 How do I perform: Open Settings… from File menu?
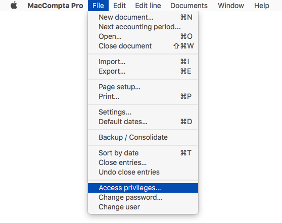pyautogui.click(x=143, y=112)
